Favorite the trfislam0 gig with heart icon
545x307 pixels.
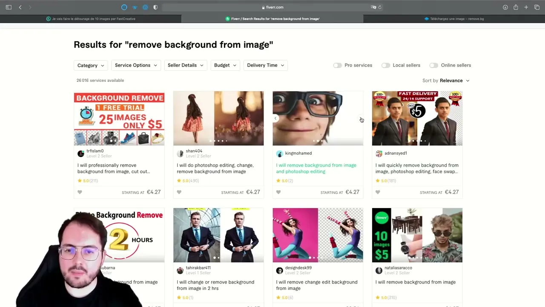point(80,192)
